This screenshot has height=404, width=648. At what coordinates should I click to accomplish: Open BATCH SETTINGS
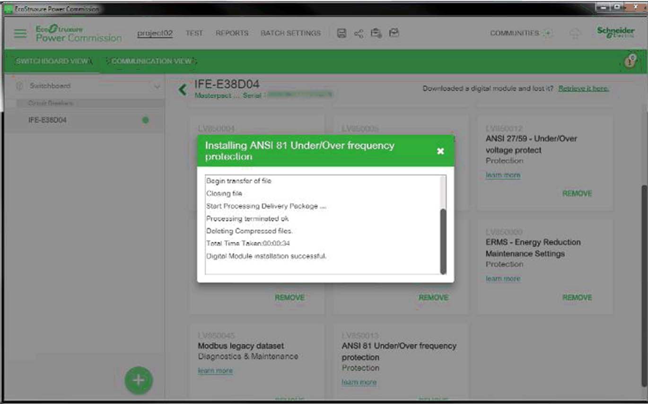pos(290,33)
